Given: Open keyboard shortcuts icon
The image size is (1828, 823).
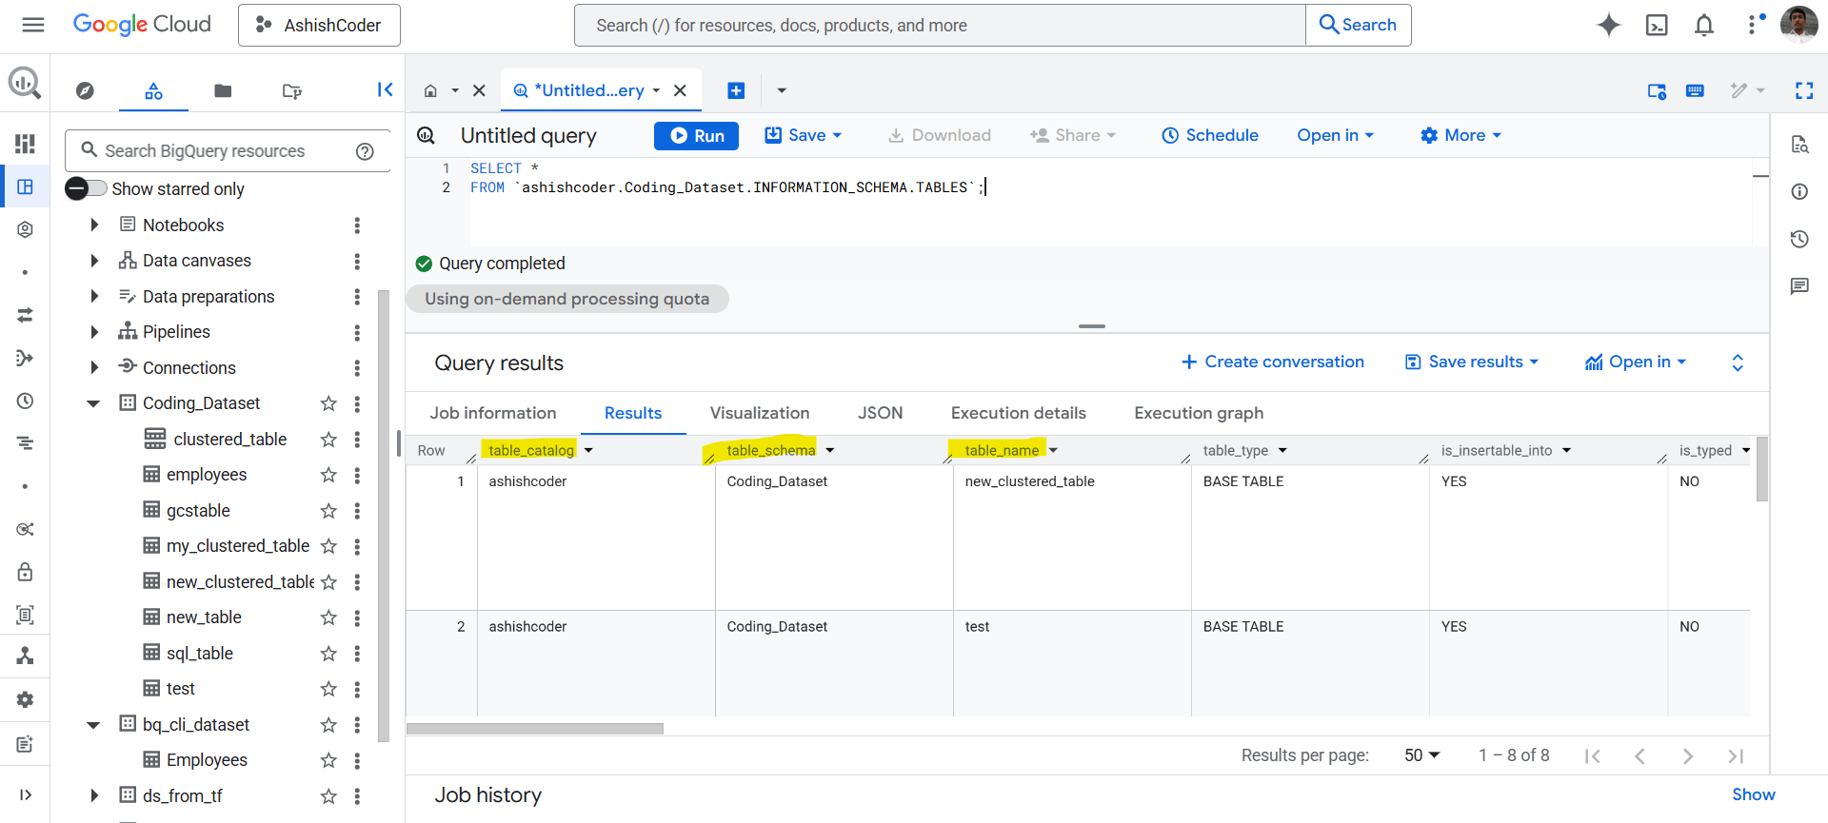Looking at the screenshot, I should pos(1695,90).
